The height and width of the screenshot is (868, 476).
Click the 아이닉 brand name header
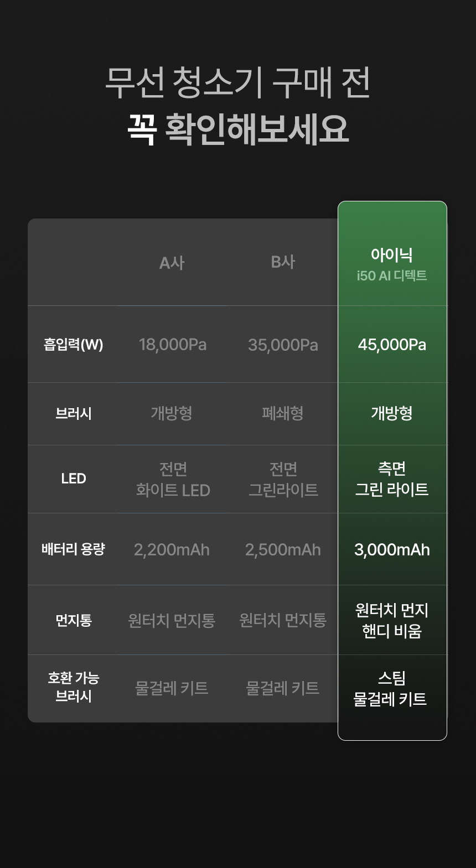[392, 254]
